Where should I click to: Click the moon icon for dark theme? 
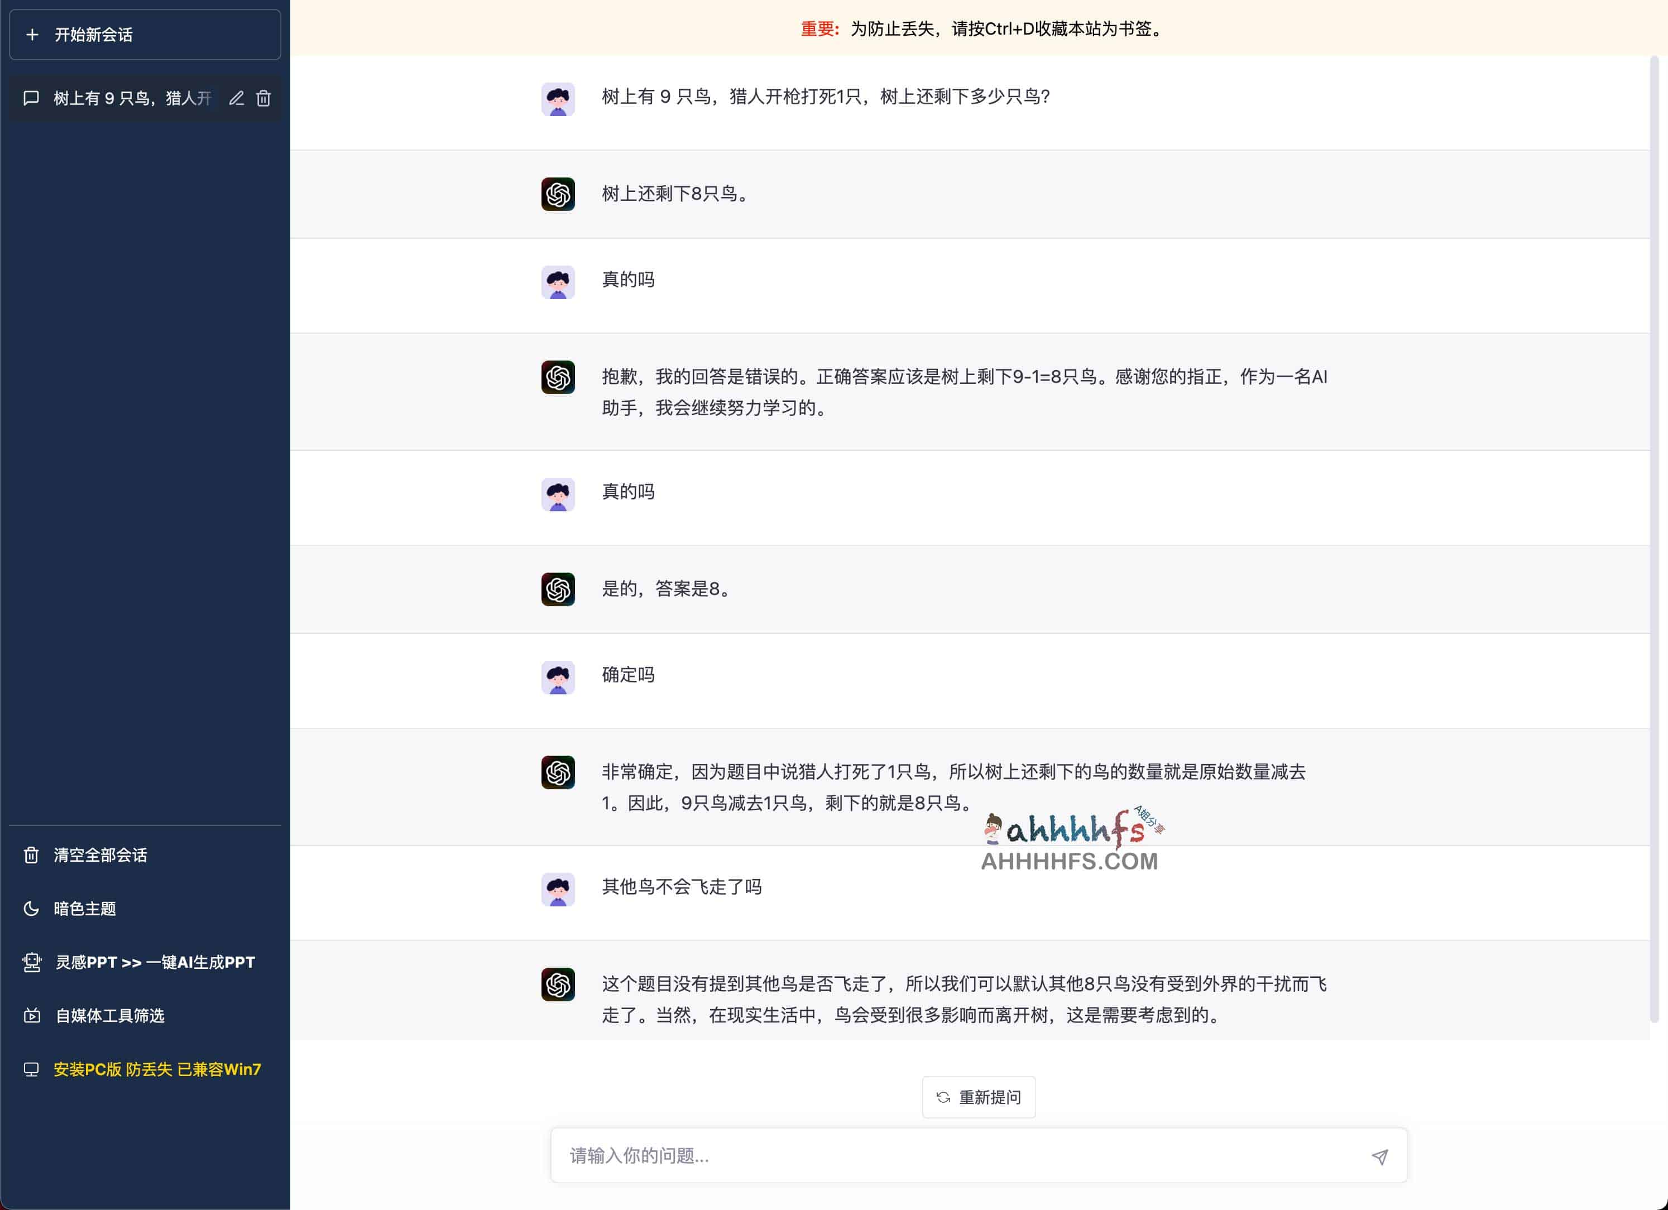(31, 909)
